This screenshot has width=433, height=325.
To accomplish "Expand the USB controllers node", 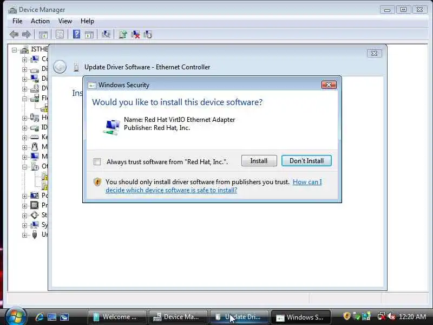I will [24, 235].
